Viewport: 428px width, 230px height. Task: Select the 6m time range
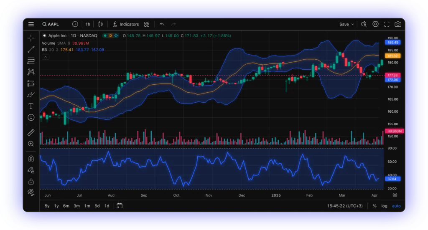[66, 206]
